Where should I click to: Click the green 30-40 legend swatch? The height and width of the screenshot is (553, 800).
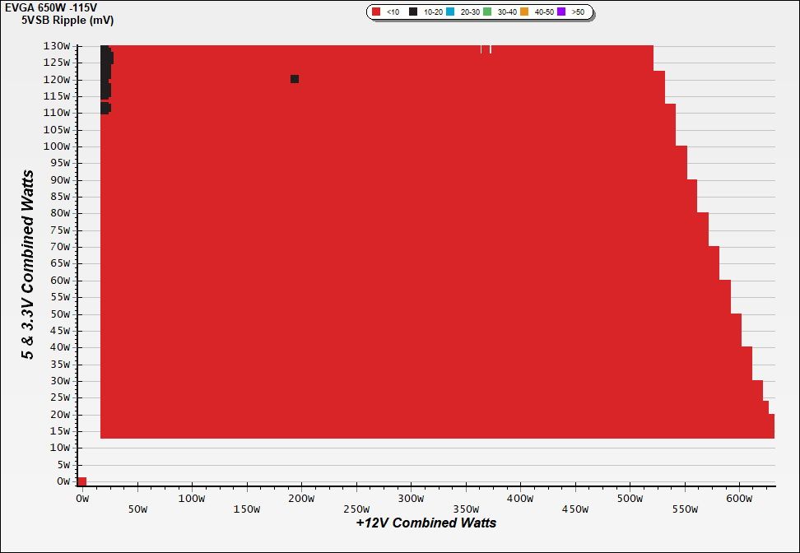coord(487,12)
